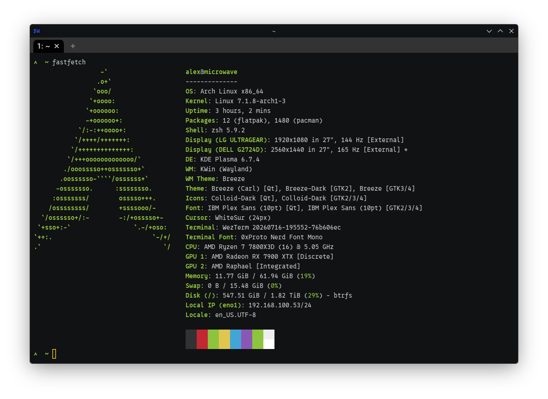The image size is (548, 399).
Task: Click 'Linux 7.1.8-arch1-3' kernel value
Action: point(250,101)
